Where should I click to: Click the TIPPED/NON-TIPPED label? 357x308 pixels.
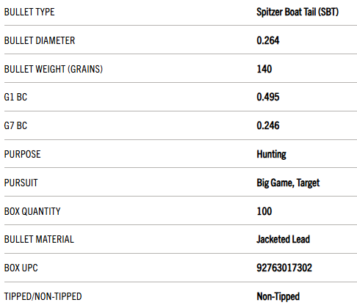coord(43,297)
